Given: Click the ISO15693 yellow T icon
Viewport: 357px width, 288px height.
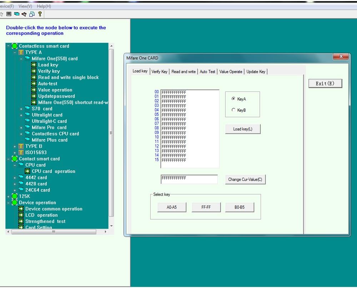Looking at the screenshot, I should click(x=21, y=153).
